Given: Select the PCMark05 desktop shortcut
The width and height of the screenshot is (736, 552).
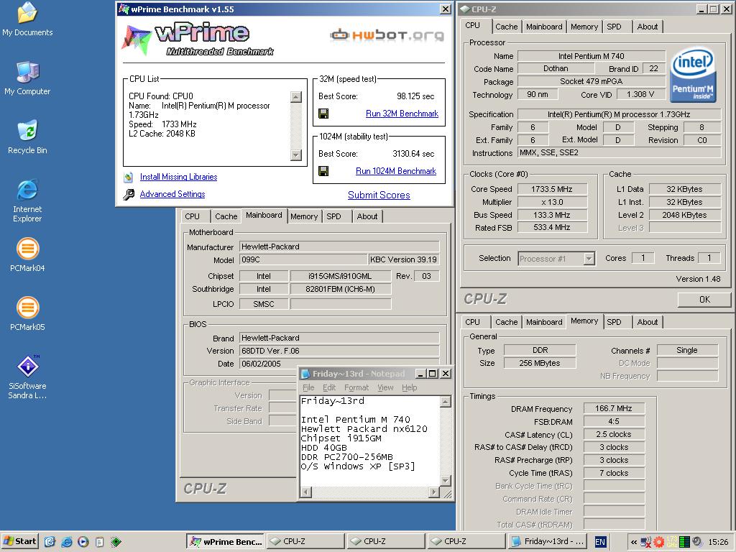Looking at the screenshot, I should click(27, 313).
